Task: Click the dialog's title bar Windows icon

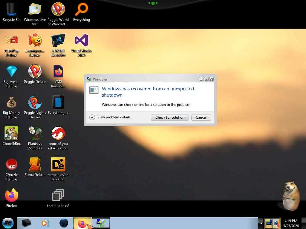Action: (x=89, y=79)
